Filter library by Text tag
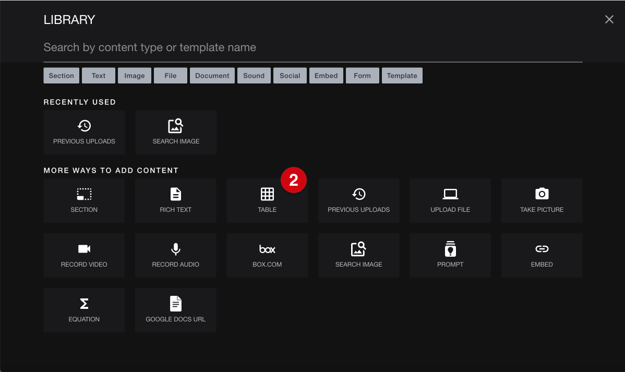This screenshot has height=372, width=625. click(99, 75)
